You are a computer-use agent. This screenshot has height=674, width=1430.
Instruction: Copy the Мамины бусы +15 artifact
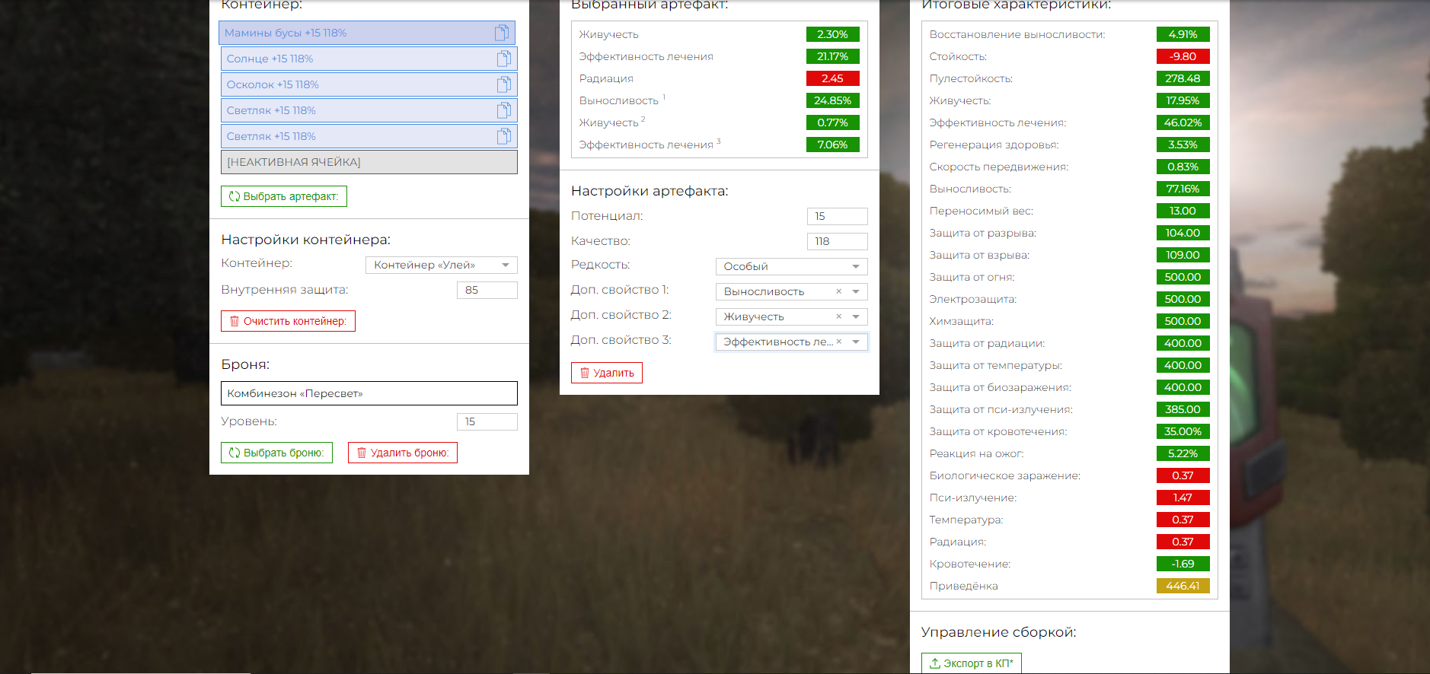click(x=501, y=33)
